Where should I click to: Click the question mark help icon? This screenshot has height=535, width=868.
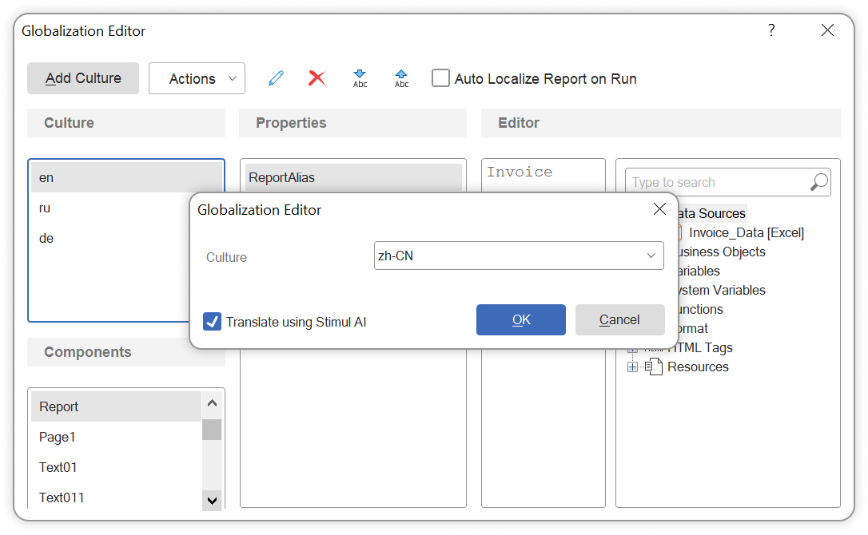coord(771,30)
